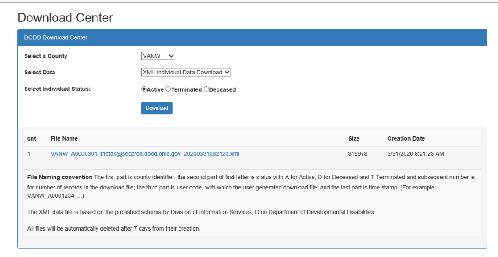The width and height of the screenshot is (498, 257).
Task: Click the Download Center page heading
Action: pos(65,18)
